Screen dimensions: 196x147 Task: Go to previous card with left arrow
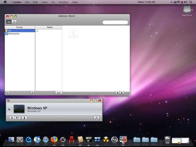(x=117, y=93)
